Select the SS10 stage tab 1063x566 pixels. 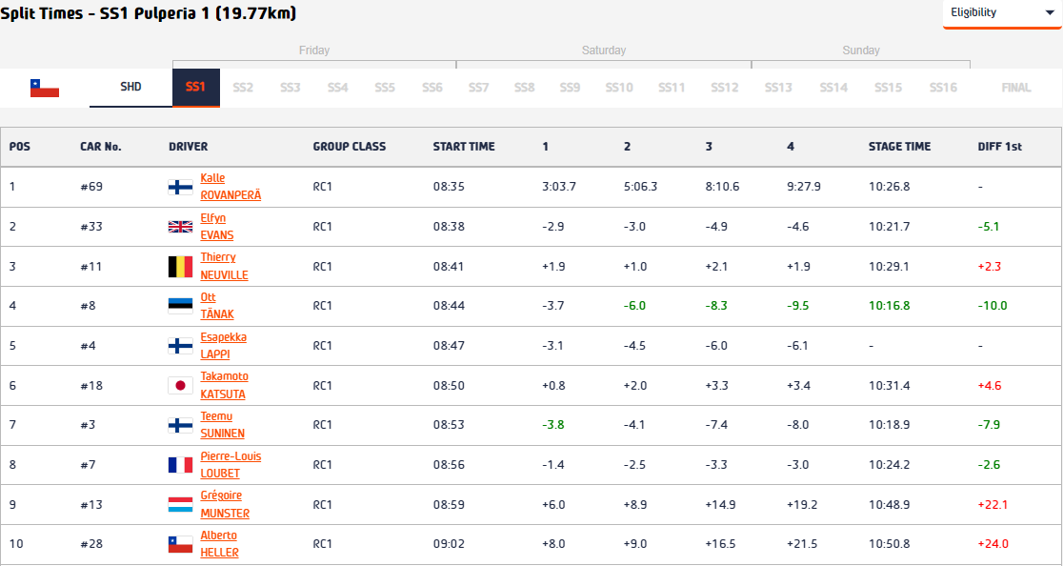(x=619, y=88)
